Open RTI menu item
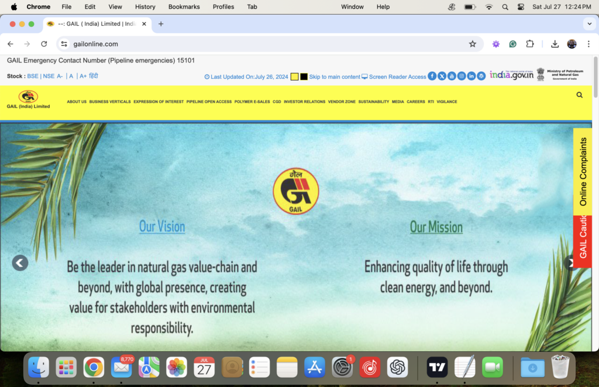Screen dimensions: 599x387 [x=431, y=102]
